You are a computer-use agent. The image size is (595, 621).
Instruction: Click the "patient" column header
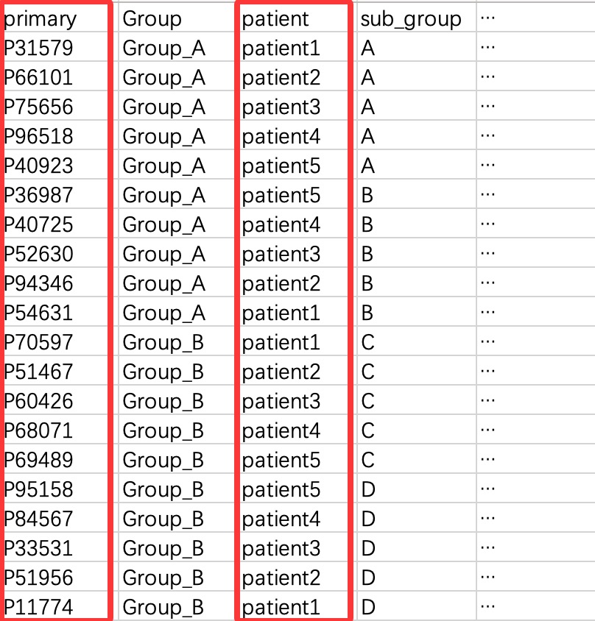(x=276, y=19)
